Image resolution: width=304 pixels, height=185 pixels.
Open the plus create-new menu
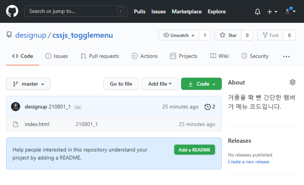[x=272, y=11]
